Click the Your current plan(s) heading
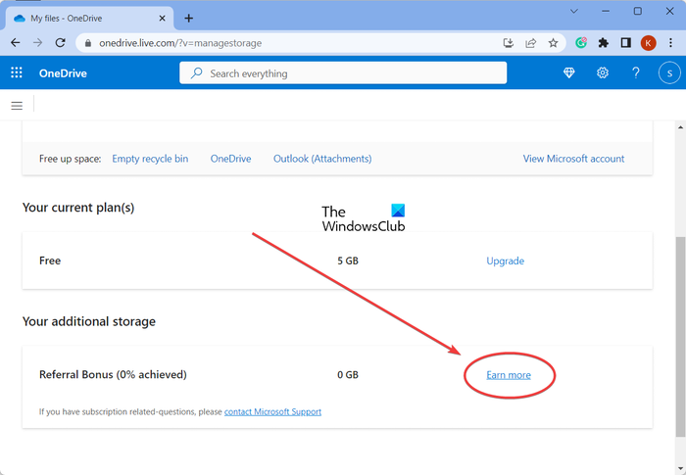686x475 pixels. pyautogui.click(x=78, y=208)
